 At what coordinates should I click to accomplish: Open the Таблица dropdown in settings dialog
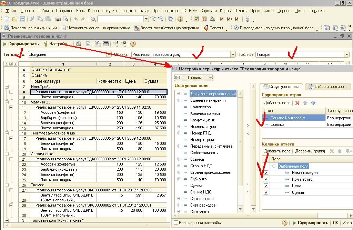click(x=194, y=78)
